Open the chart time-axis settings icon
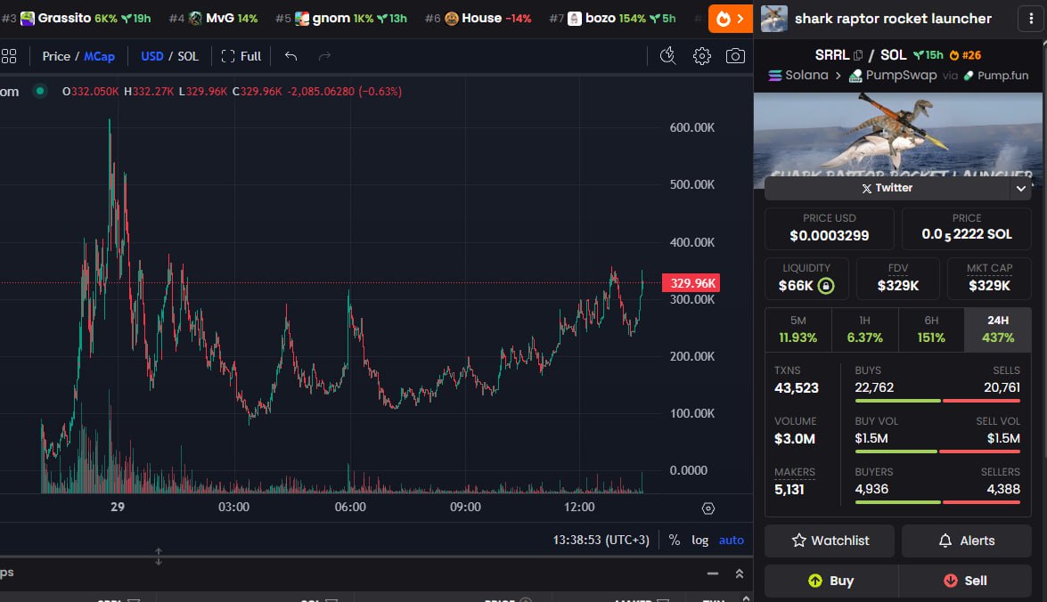 pos(708,508)
